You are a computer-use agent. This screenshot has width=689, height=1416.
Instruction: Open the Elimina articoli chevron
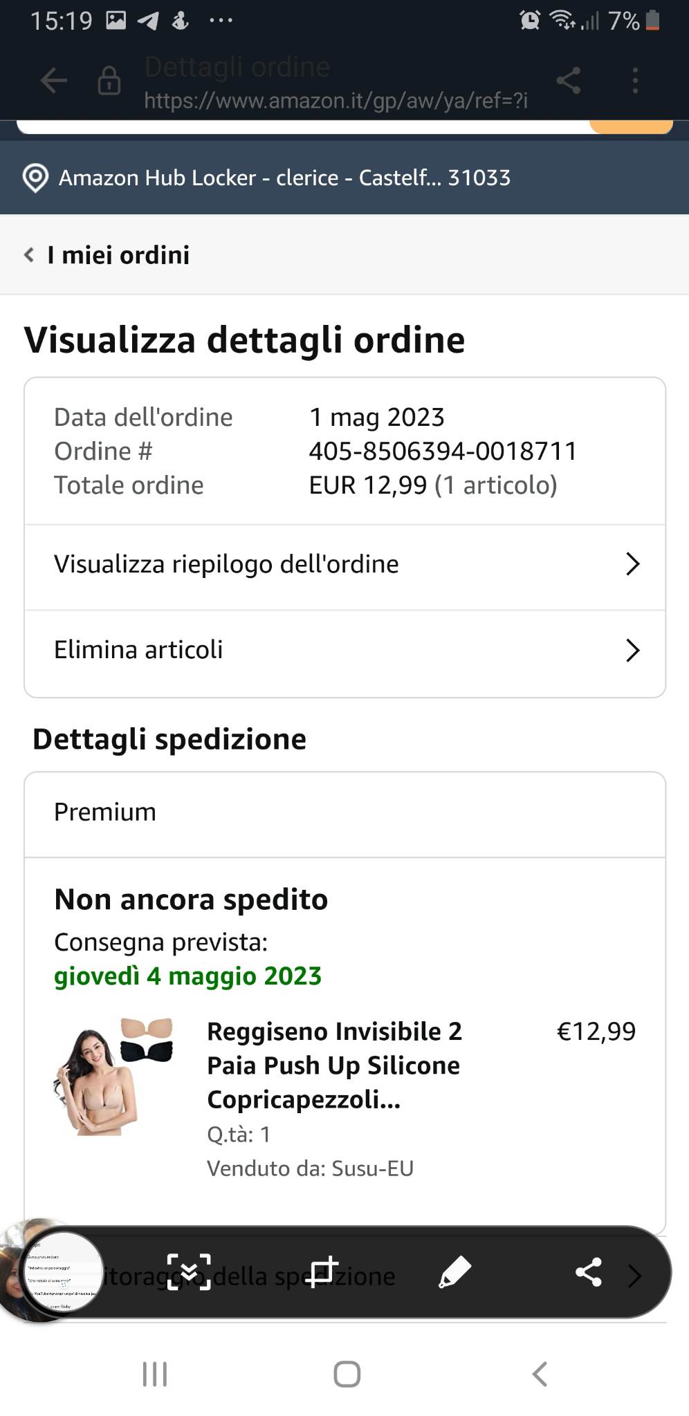632,650
